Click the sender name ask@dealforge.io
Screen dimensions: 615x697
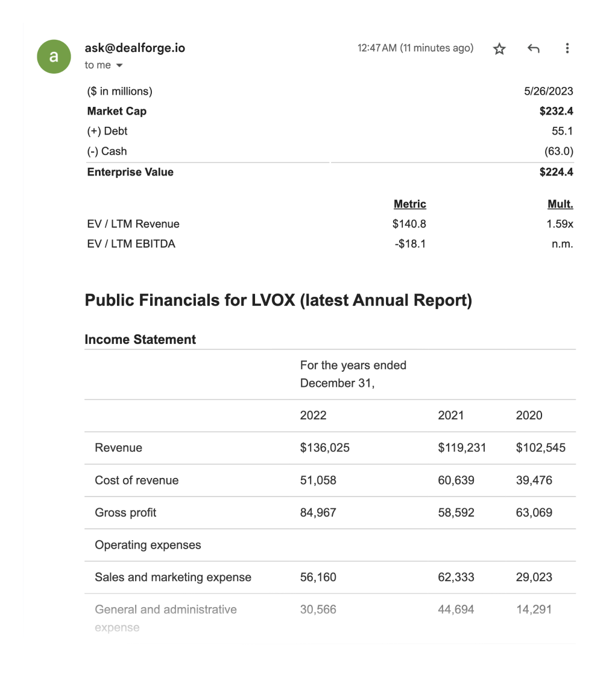click(135, 48)
